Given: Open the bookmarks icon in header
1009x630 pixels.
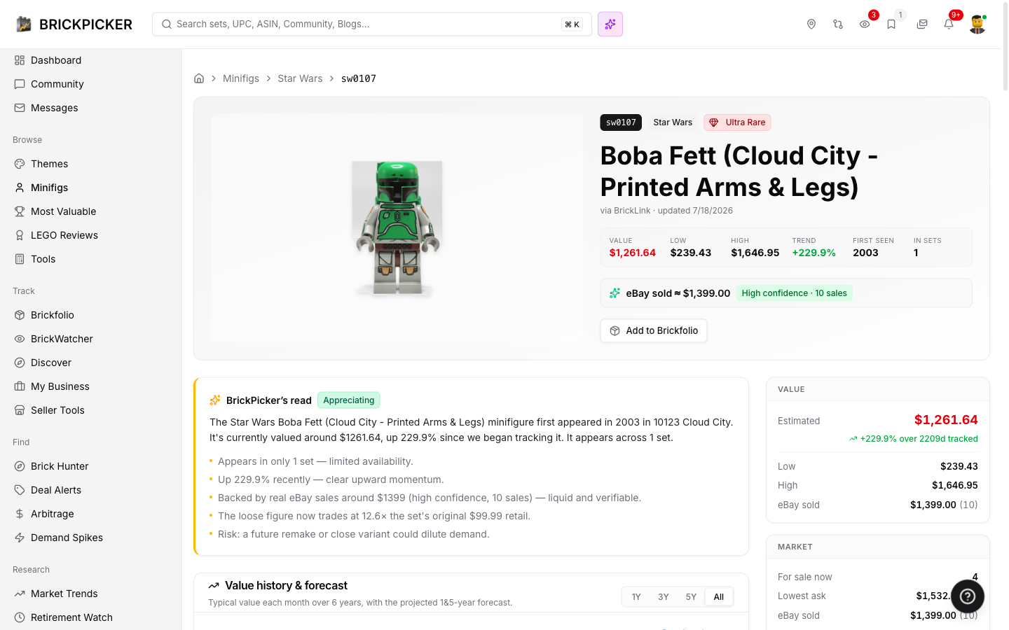Looking at the screenshot, I should click(891, 24).
